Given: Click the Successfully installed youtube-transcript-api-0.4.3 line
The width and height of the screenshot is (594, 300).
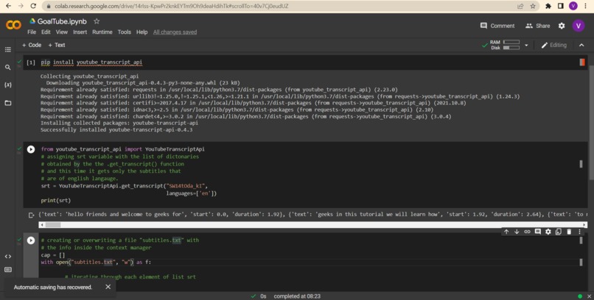Looking at the screenshot, I should (x=116, y=130).
